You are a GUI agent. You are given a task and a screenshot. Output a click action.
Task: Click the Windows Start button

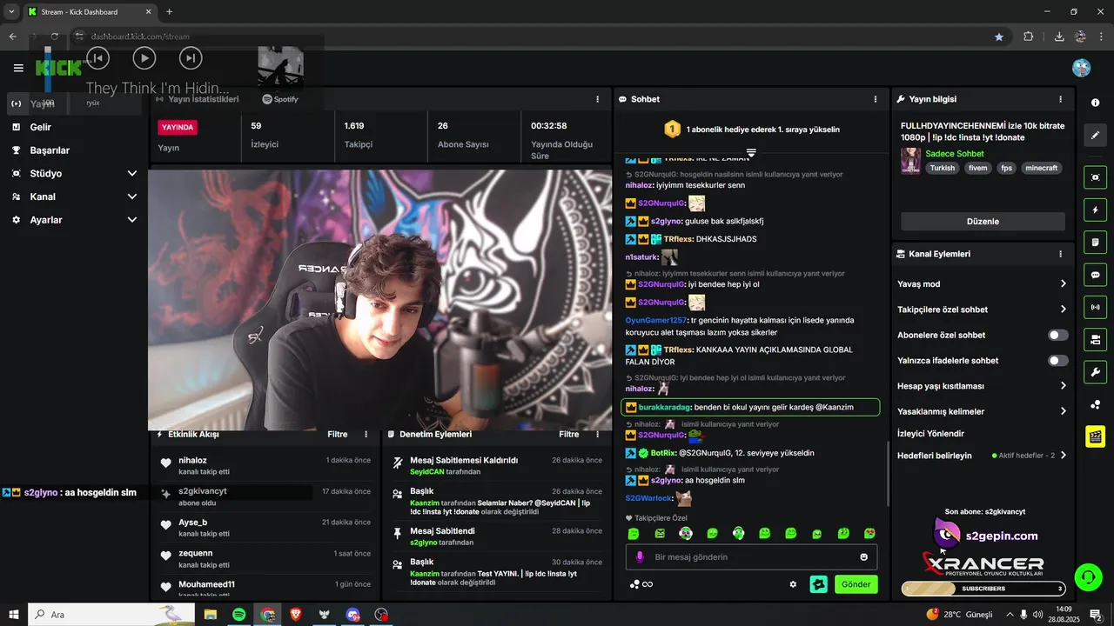[x=13, y=615]
